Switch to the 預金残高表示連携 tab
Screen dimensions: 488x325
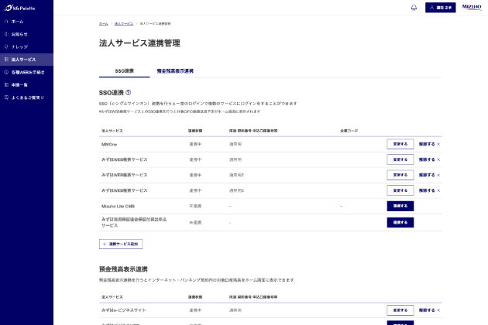[x=175, y=71]
